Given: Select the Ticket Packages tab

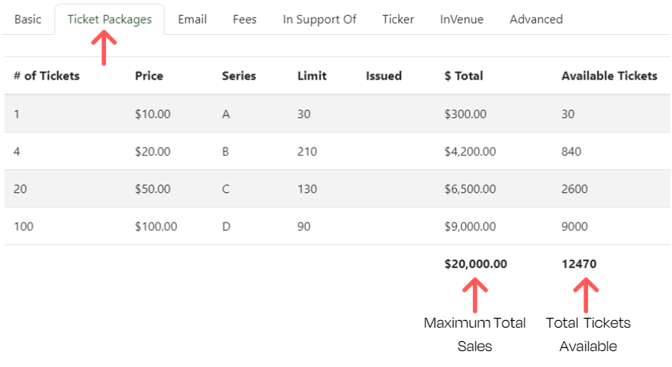Looking at the screenshot, I should (x=109, y=20).
